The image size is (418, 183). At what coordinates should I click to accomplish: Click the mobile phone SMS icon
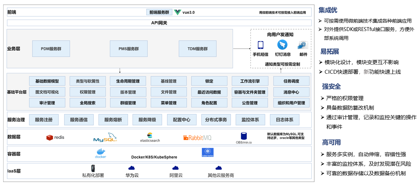click(x=260, y=45)
